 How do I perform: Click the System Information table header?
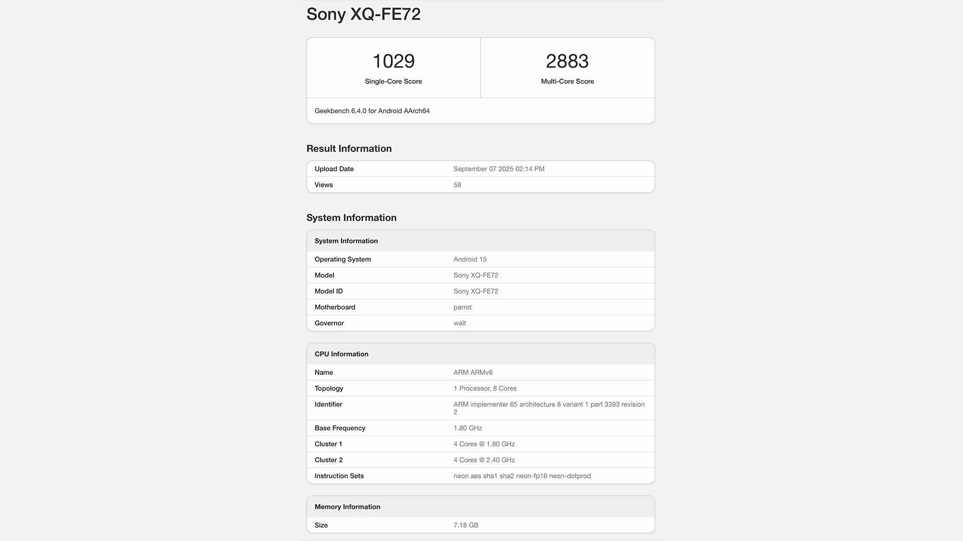(x=346, y=241)
